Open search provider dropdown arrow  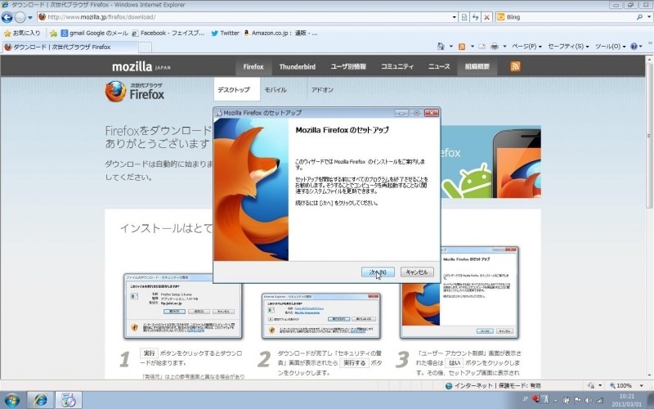point(649,17)
